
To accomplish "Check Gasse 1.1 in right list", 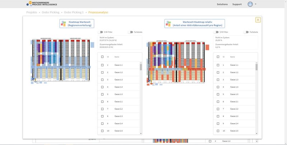I will point(218,65).
